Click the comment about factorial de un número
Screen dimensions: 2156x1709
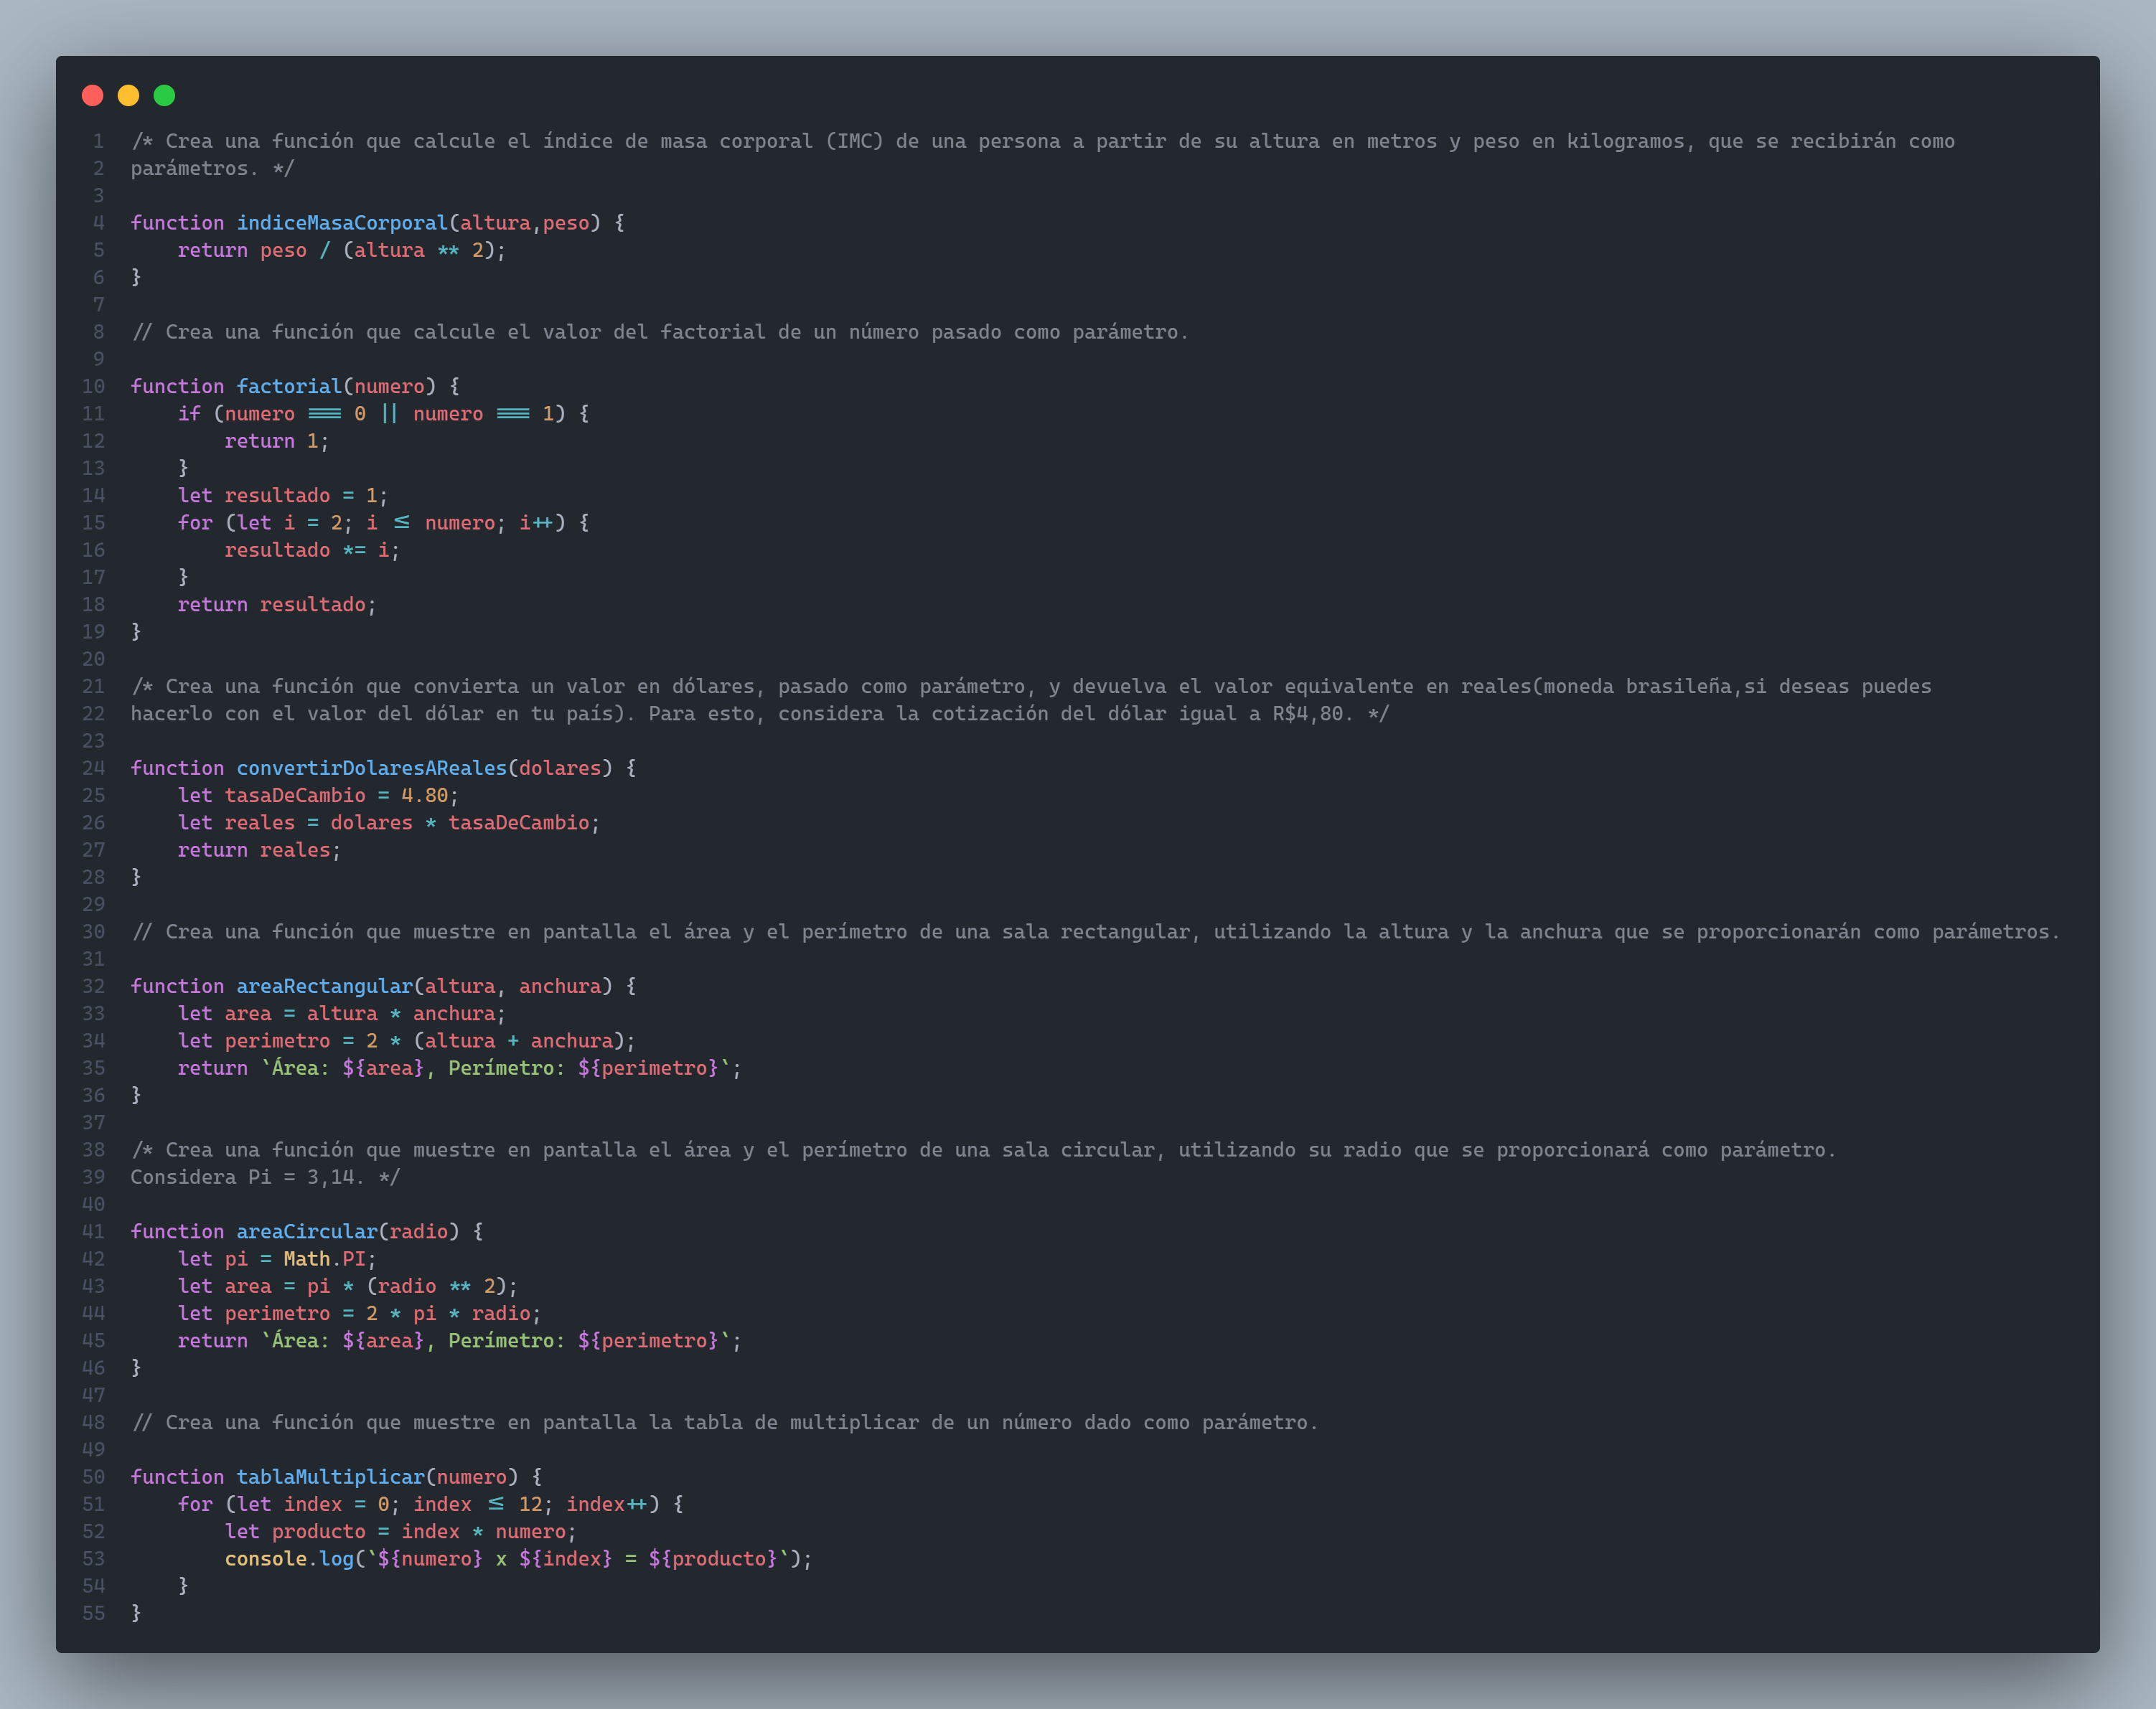[x=660, y=331]
